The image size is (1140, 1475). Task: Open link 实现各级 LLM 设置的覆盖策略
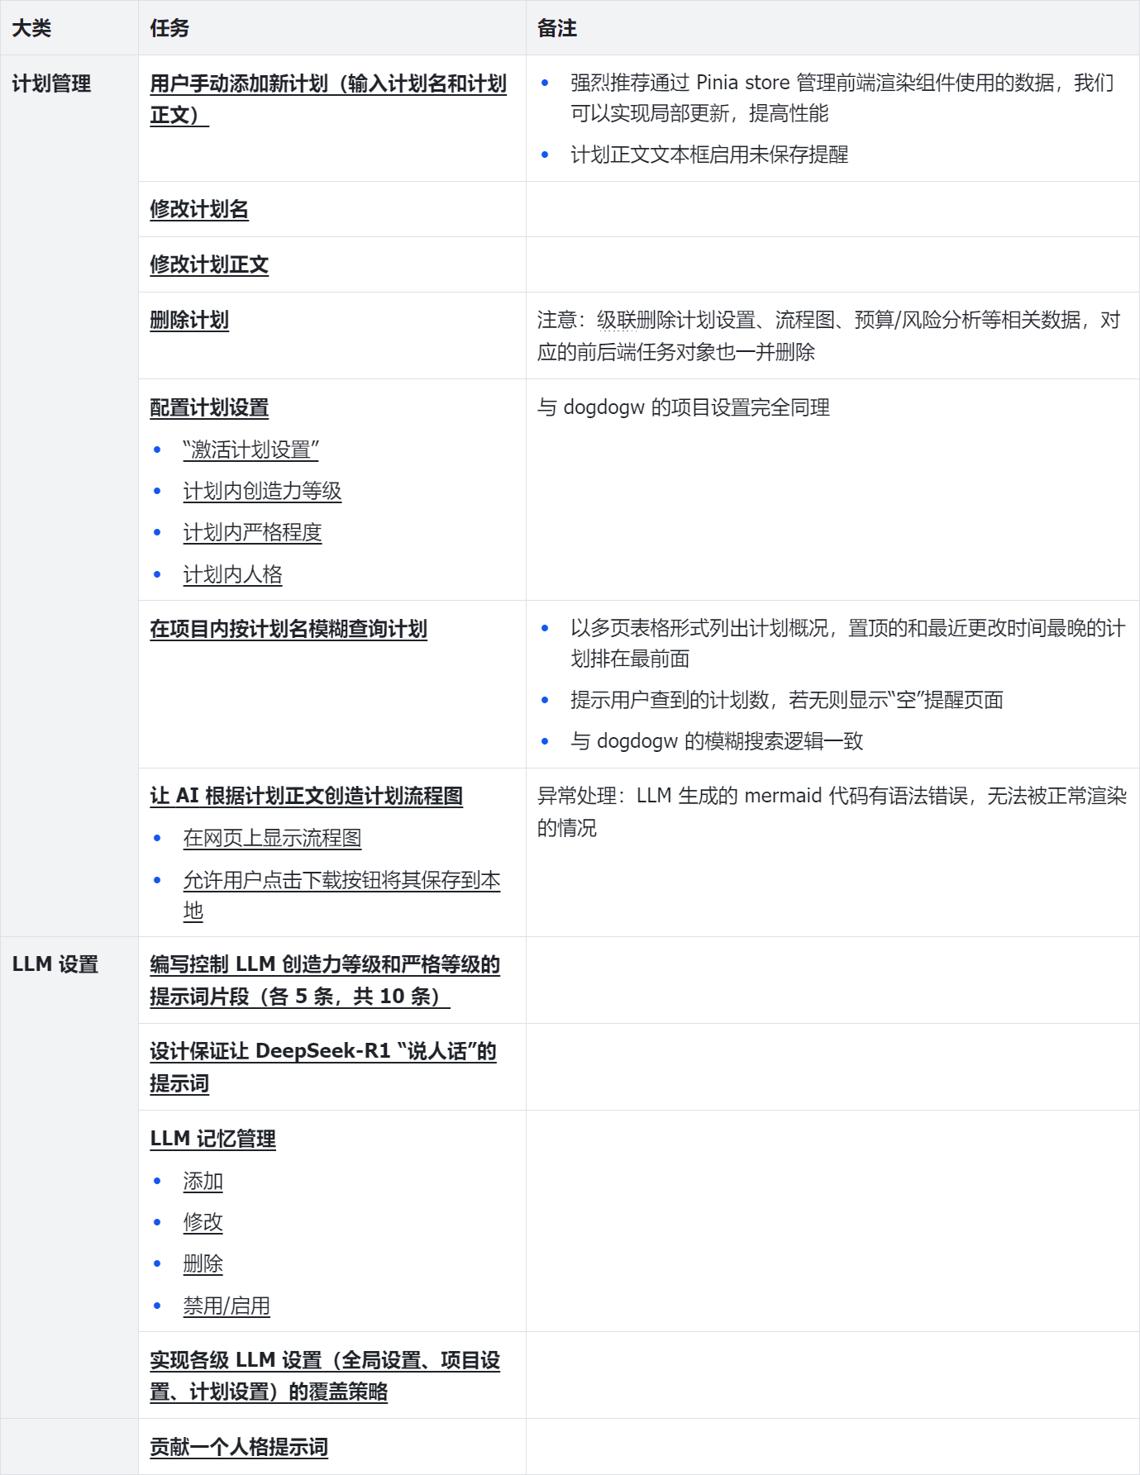click(x=325, y=1376)
